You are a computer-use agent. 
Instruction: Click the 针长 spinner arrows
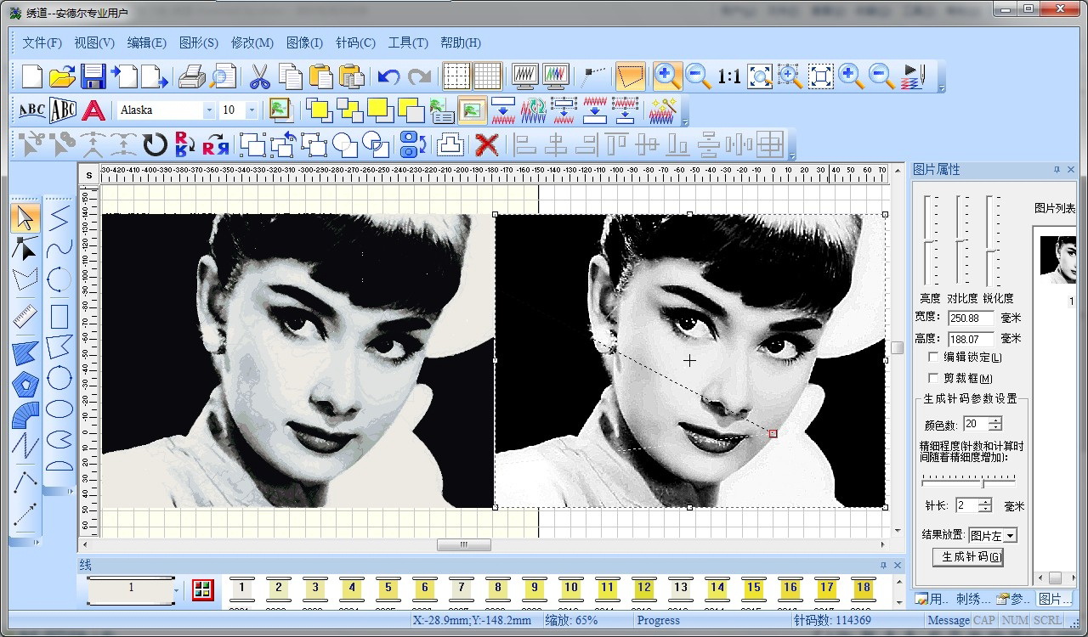pos(985,505)
